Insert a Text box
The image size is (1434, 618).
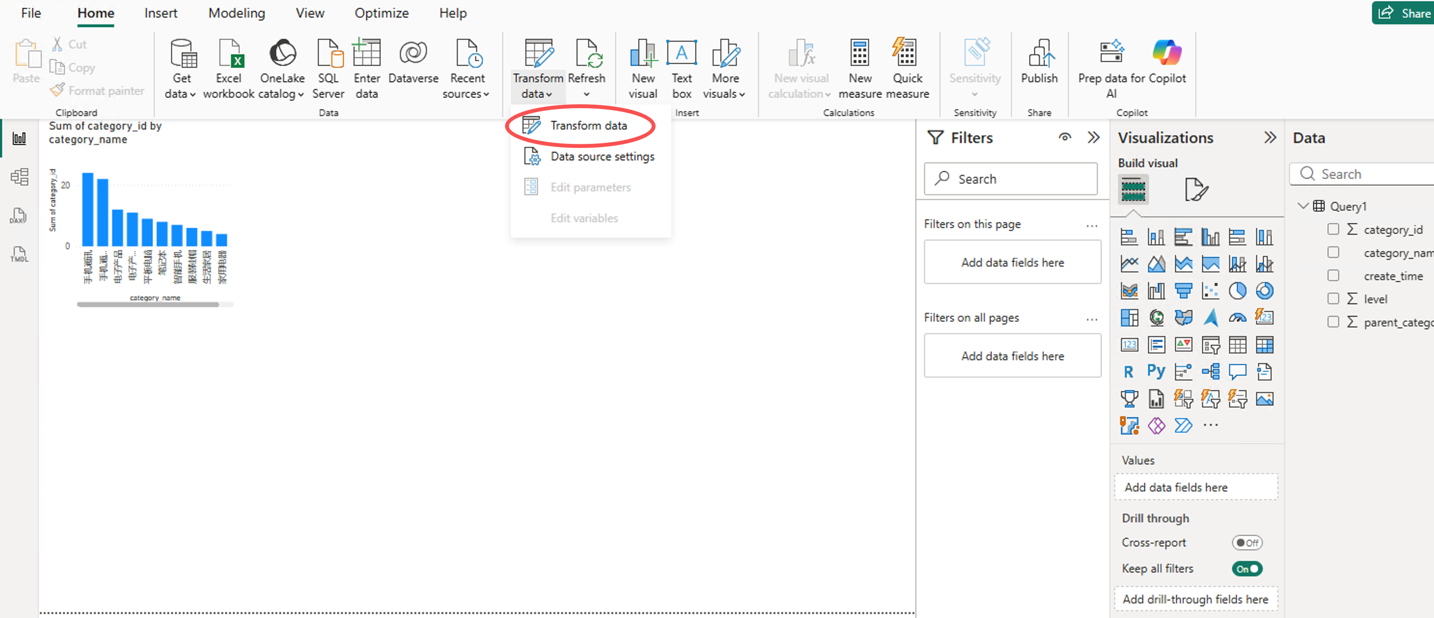[x=681, y=69]
